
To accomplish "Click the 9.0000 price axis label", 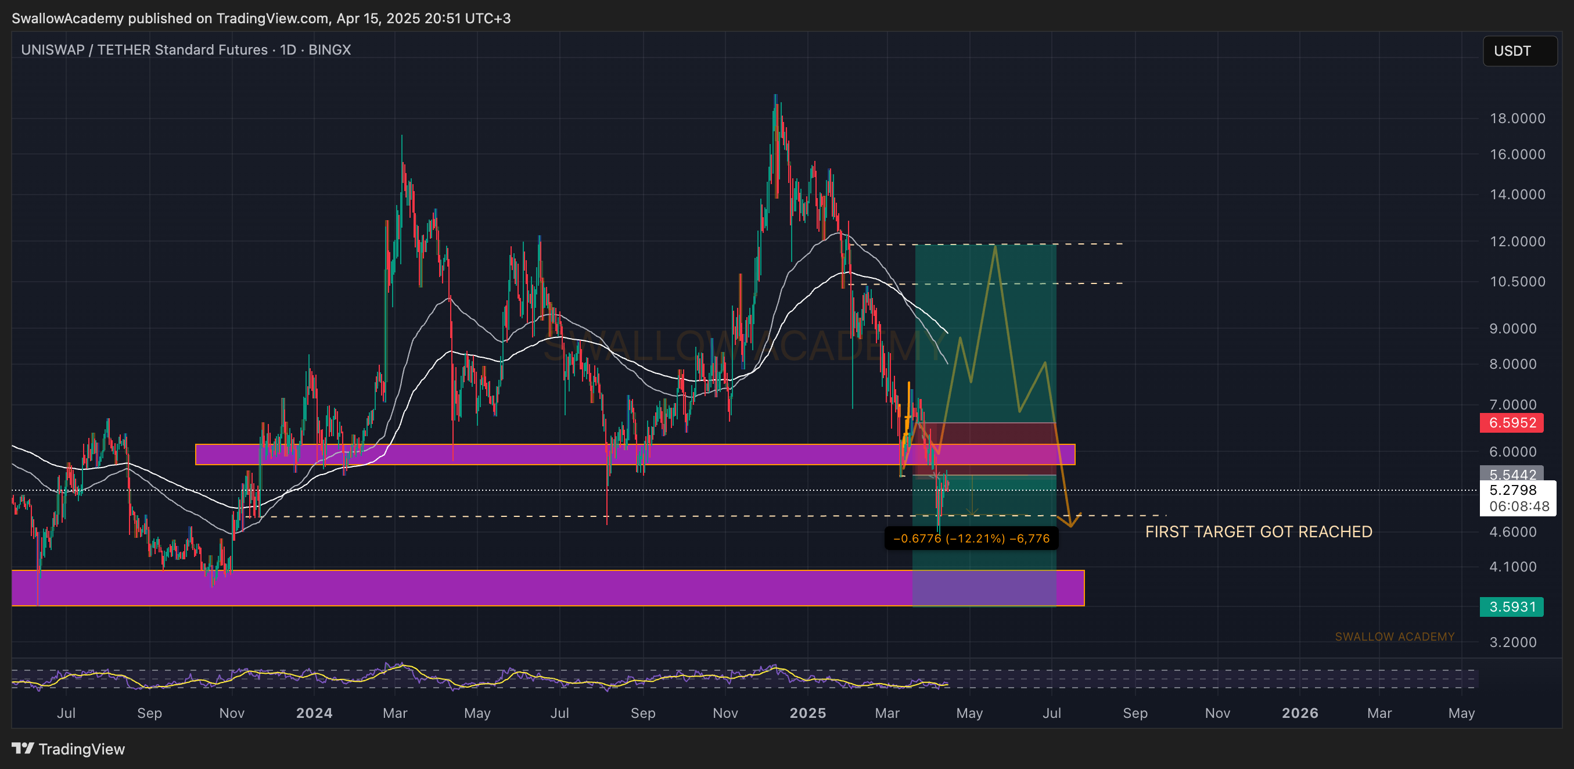I will tap(1513, 329).
